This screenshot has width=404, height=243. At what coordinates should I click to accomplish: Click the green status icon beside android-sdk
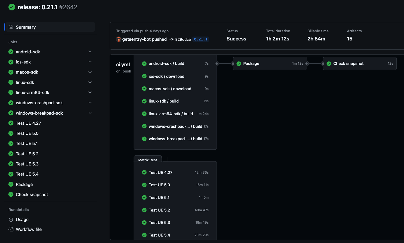click(x=10, y=52)
